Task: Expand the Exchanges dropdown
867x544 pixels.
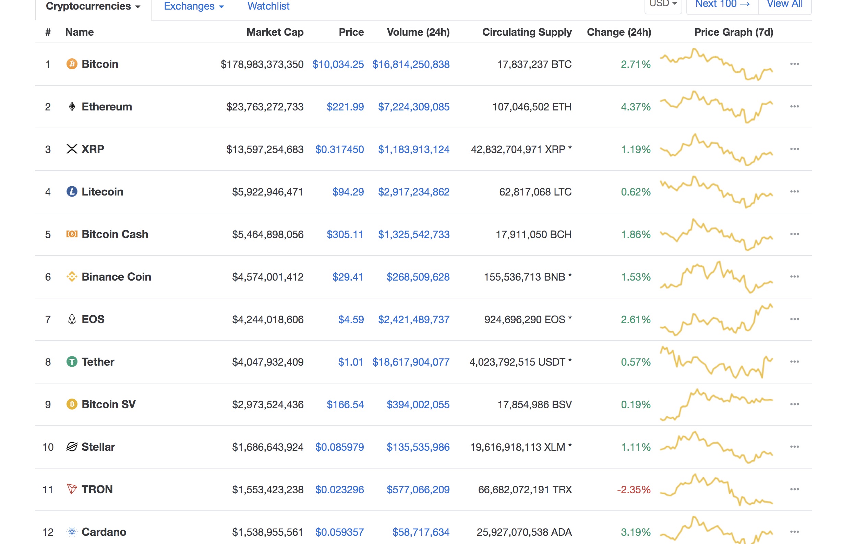Action: click(194, 7)
